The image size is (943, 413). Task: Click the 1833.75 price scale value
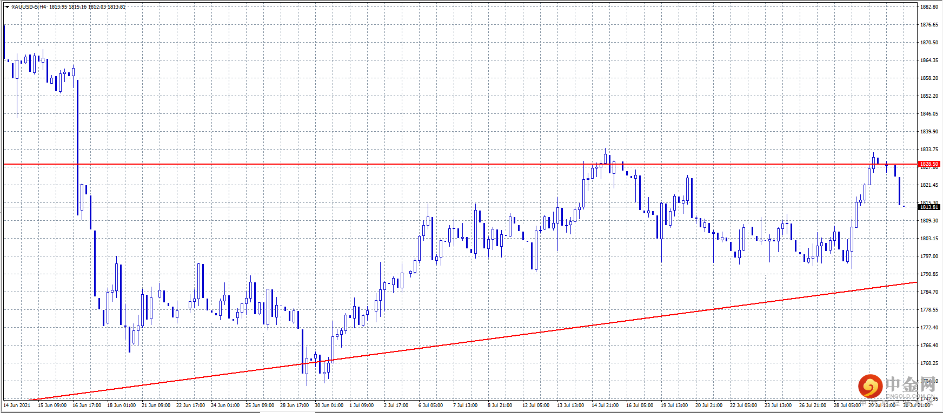click(929, 150)
